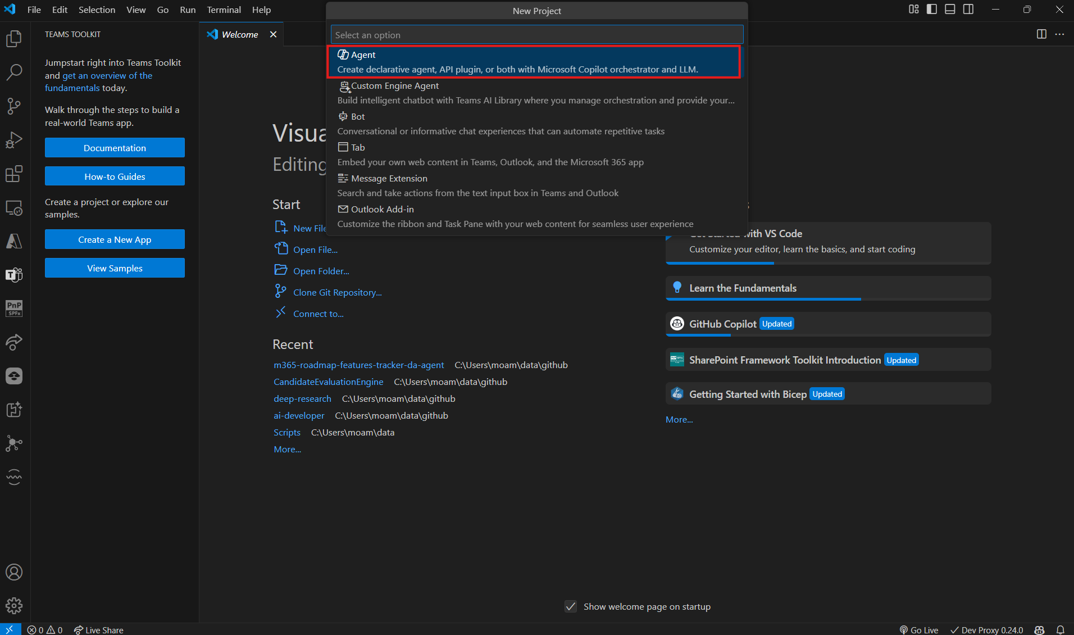Open the File menu
This screenshot has width=1074, height=635.
click(x=34, y=10)
